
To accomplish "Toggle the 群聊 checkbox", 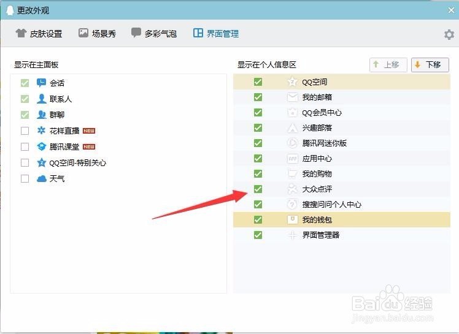I will pyautogui.click(x=25, y=115).
